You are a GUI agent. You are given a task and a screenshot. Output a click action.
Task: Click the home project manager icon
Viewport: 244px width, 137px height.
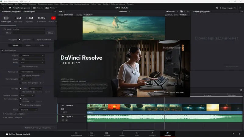(x=233, y=134)
